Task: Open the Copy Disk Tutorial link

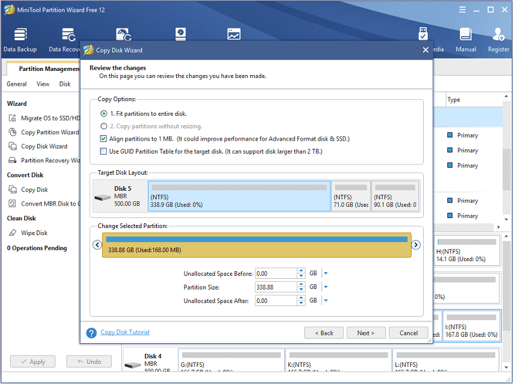Action: click(125, 332)
